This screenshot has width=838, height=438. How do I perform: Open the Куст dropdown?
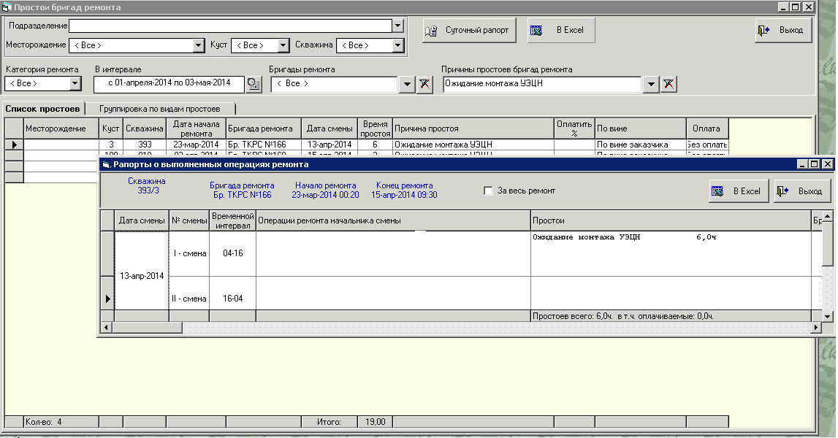[283, 45]
